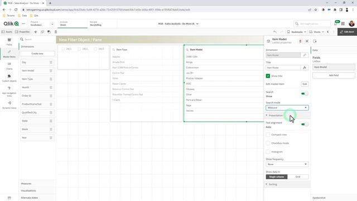
Task: Bookmark this page with the star icon
Action: [316, 9]
